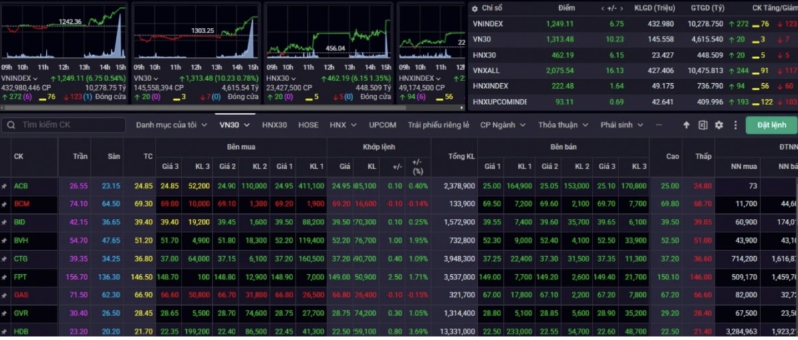Select the Trái phiếu riêng lẻ tab
The width and height of the screenshot is (798, 340).
pos(438,125)
